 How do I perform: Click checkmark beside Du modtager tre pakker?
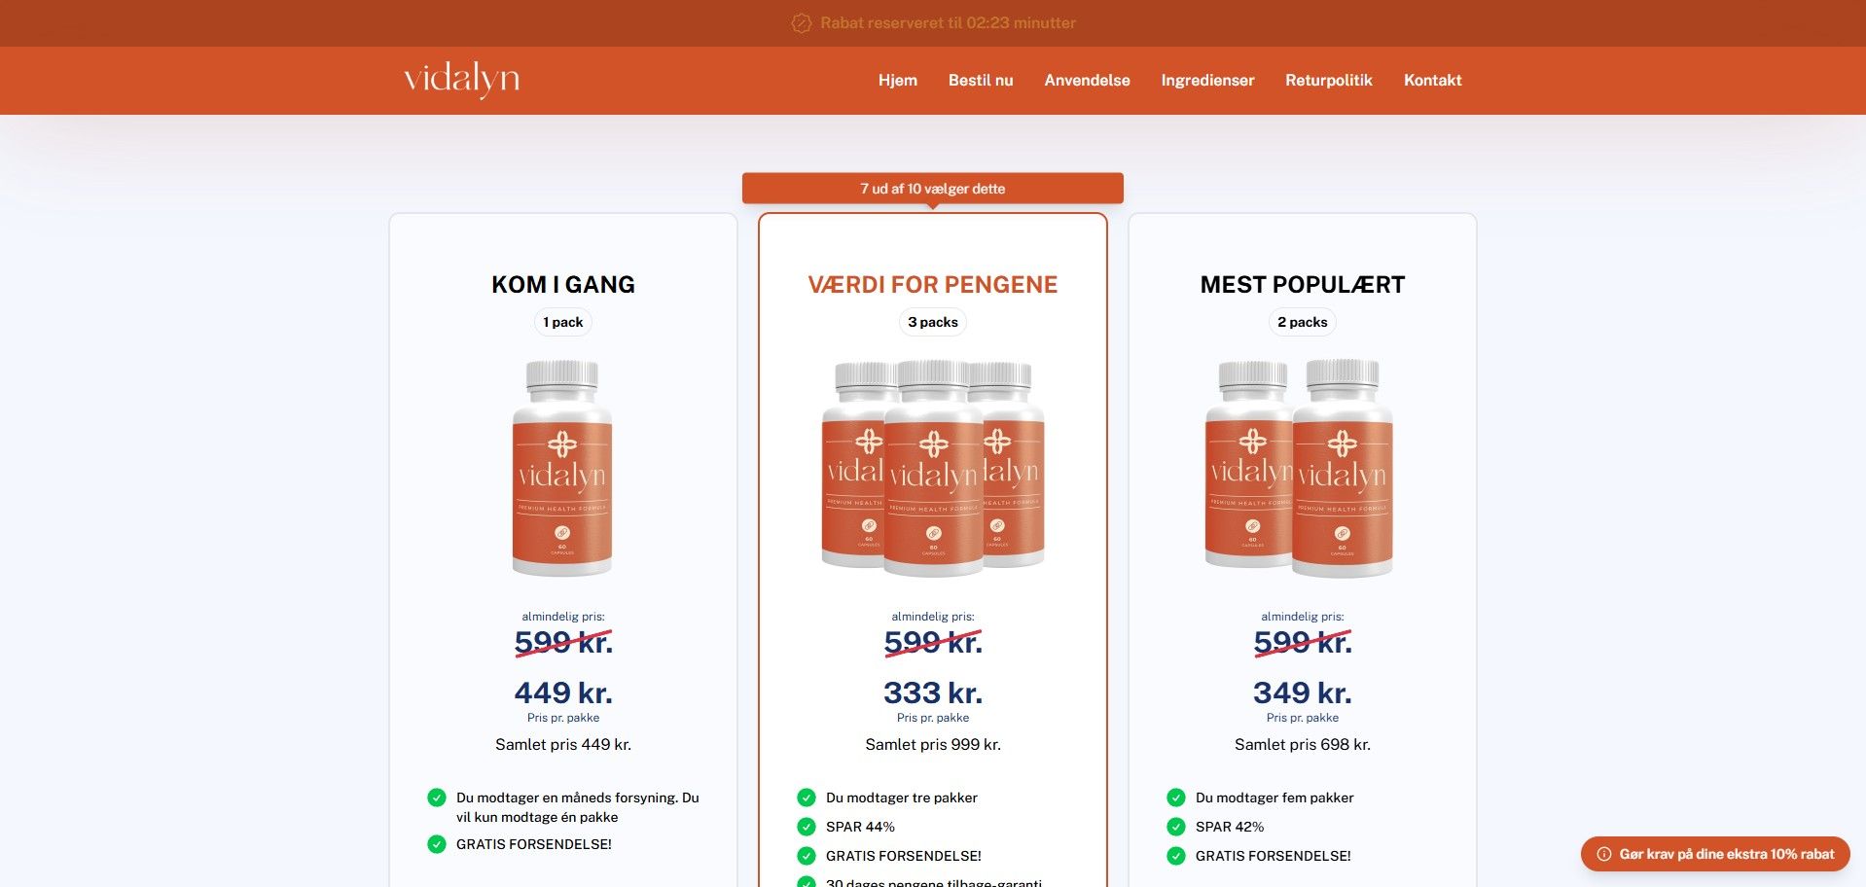click(x=807, y=798)
